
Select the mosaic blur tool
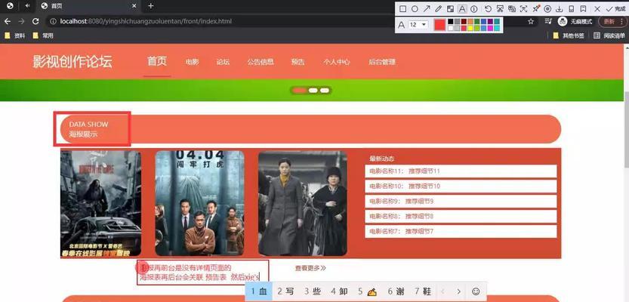(x=451, y=9)
